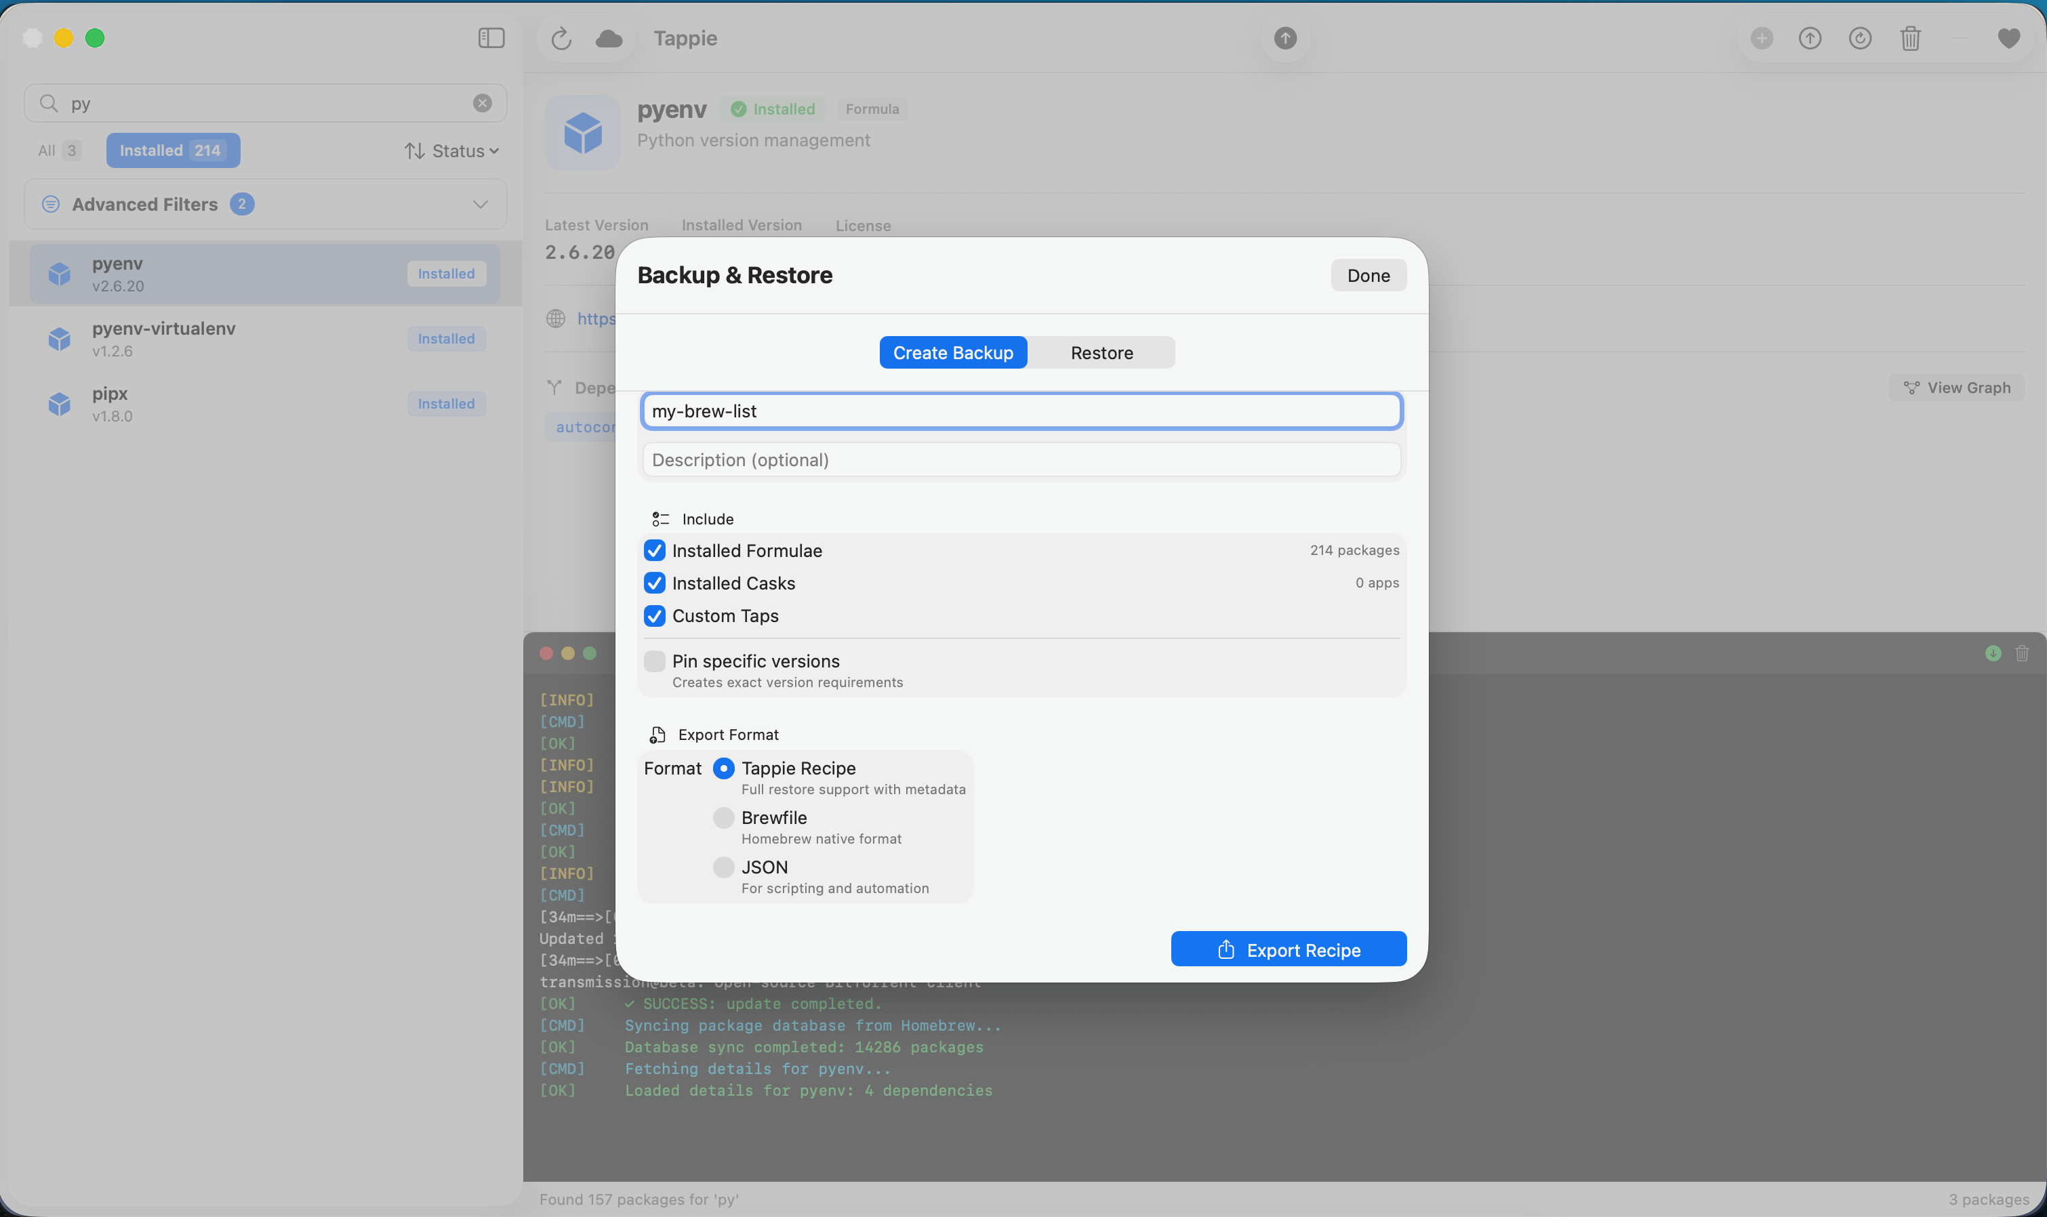Open the favorites heart icon
2047x1217 pixels.
2008,38
